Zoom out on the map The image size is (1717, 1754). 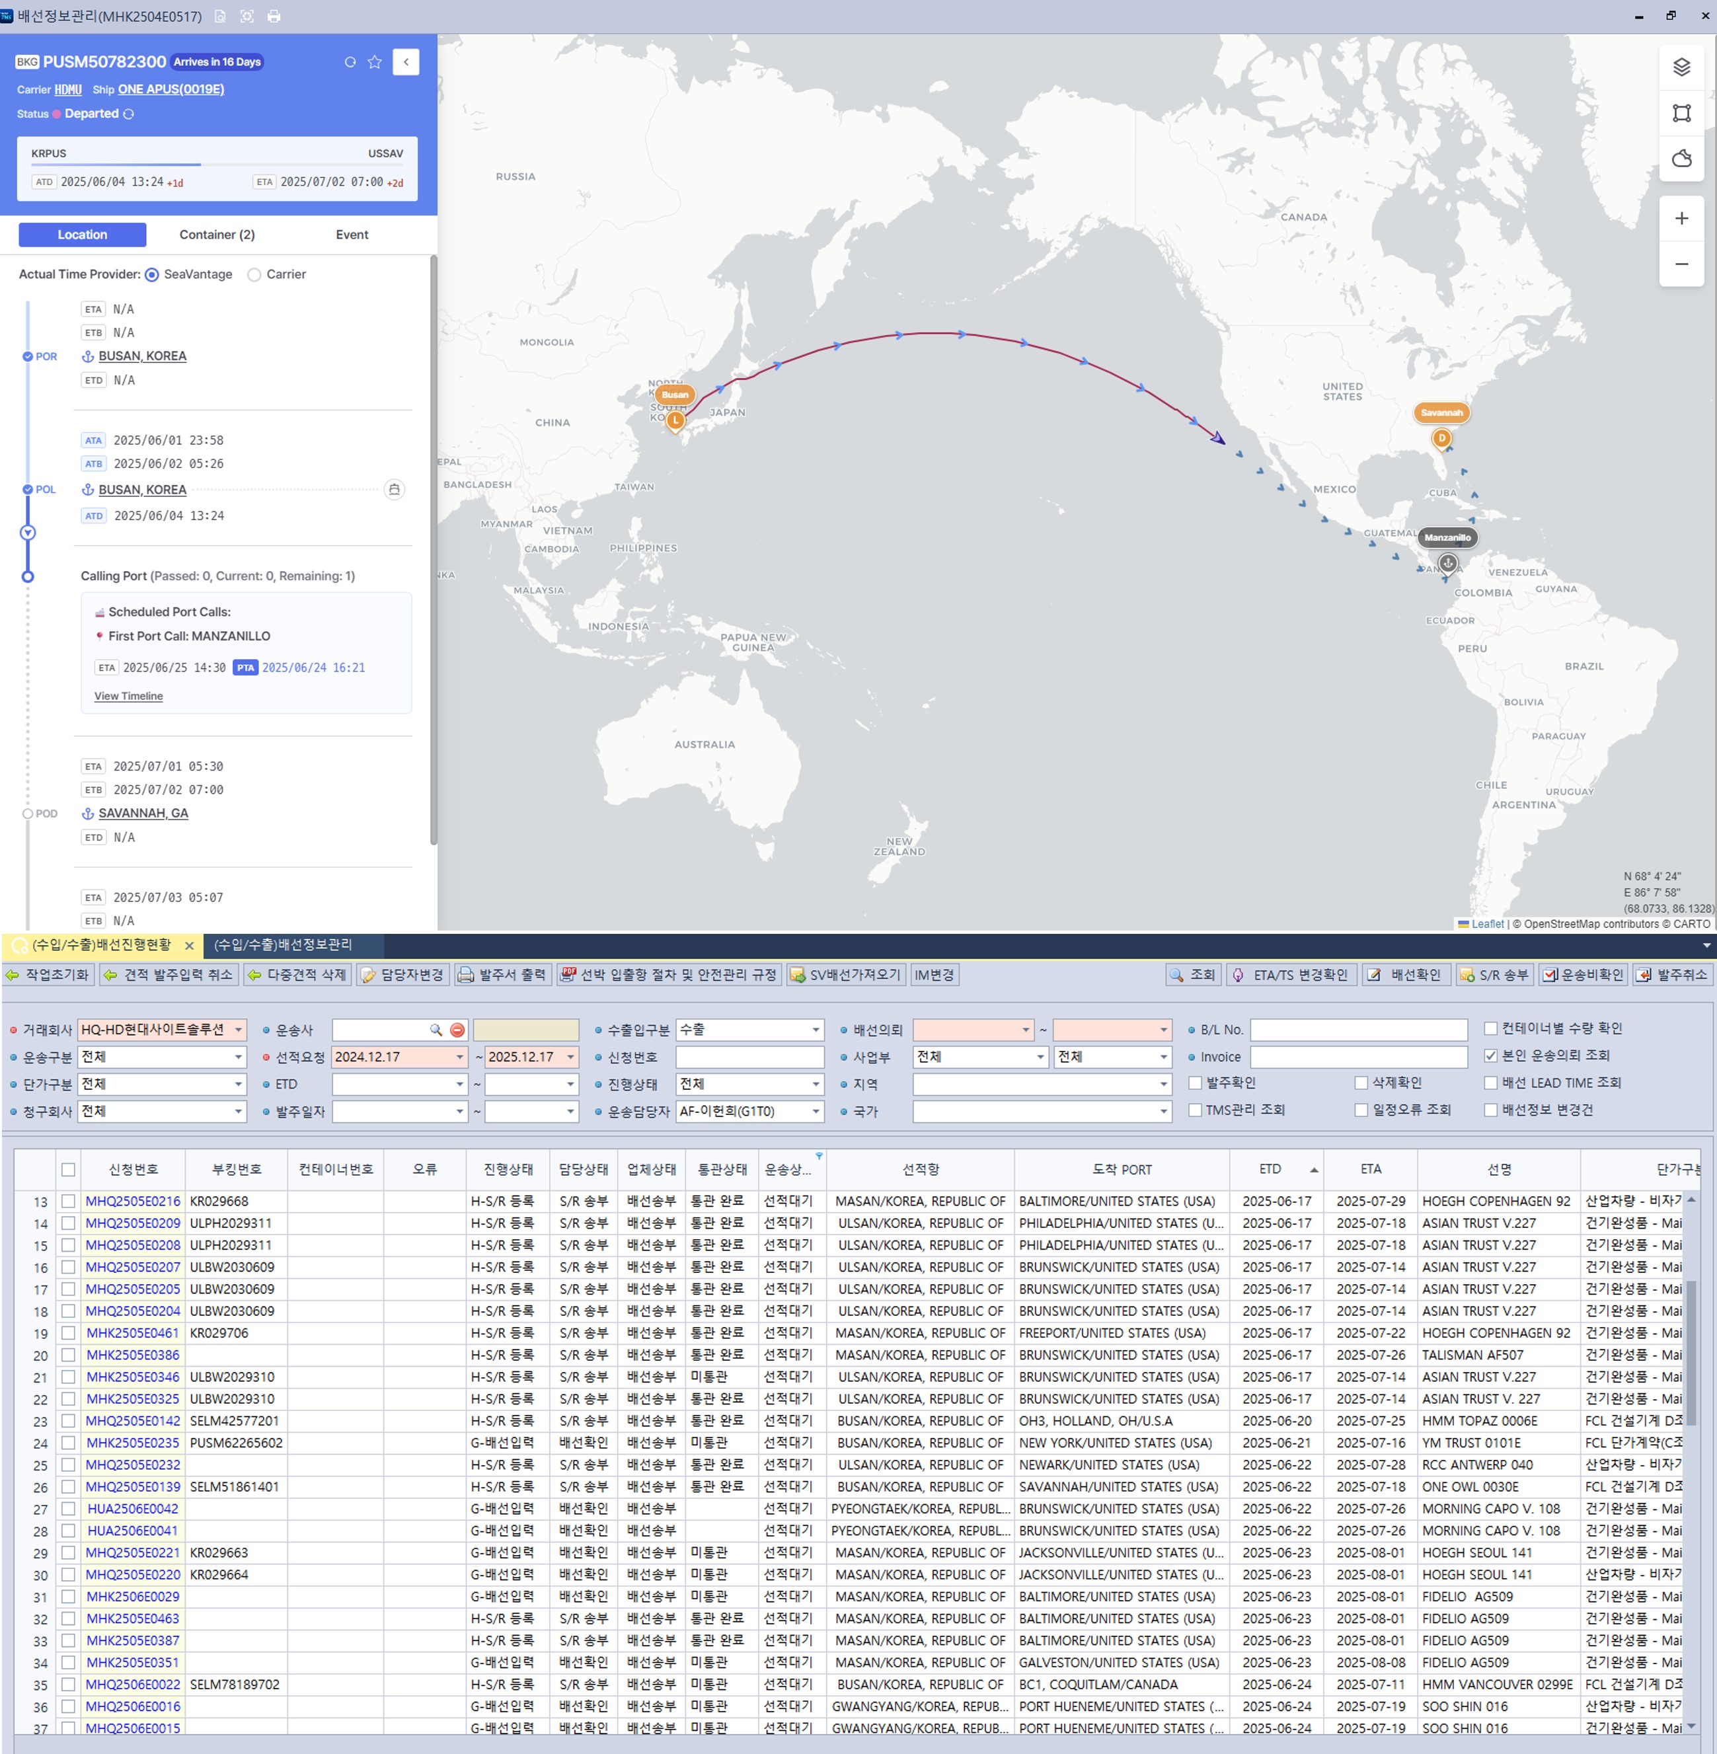click(1681, 264)
